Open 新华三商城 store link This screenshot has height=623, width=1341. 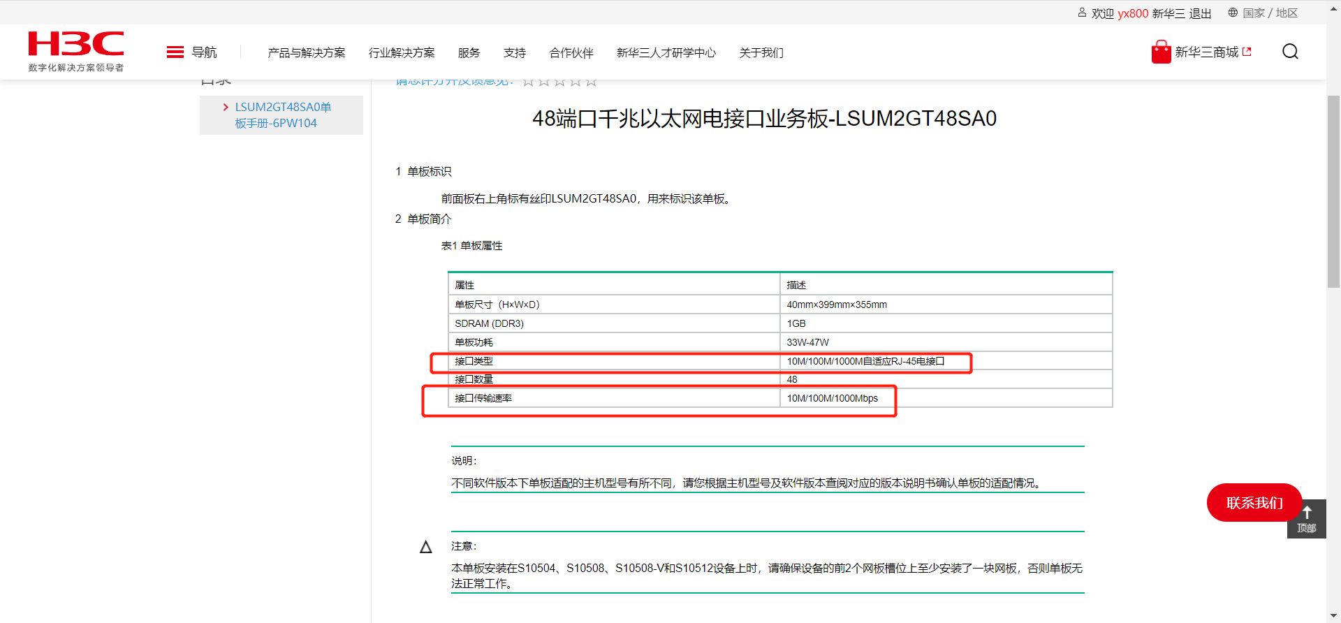click(1207, 52)
